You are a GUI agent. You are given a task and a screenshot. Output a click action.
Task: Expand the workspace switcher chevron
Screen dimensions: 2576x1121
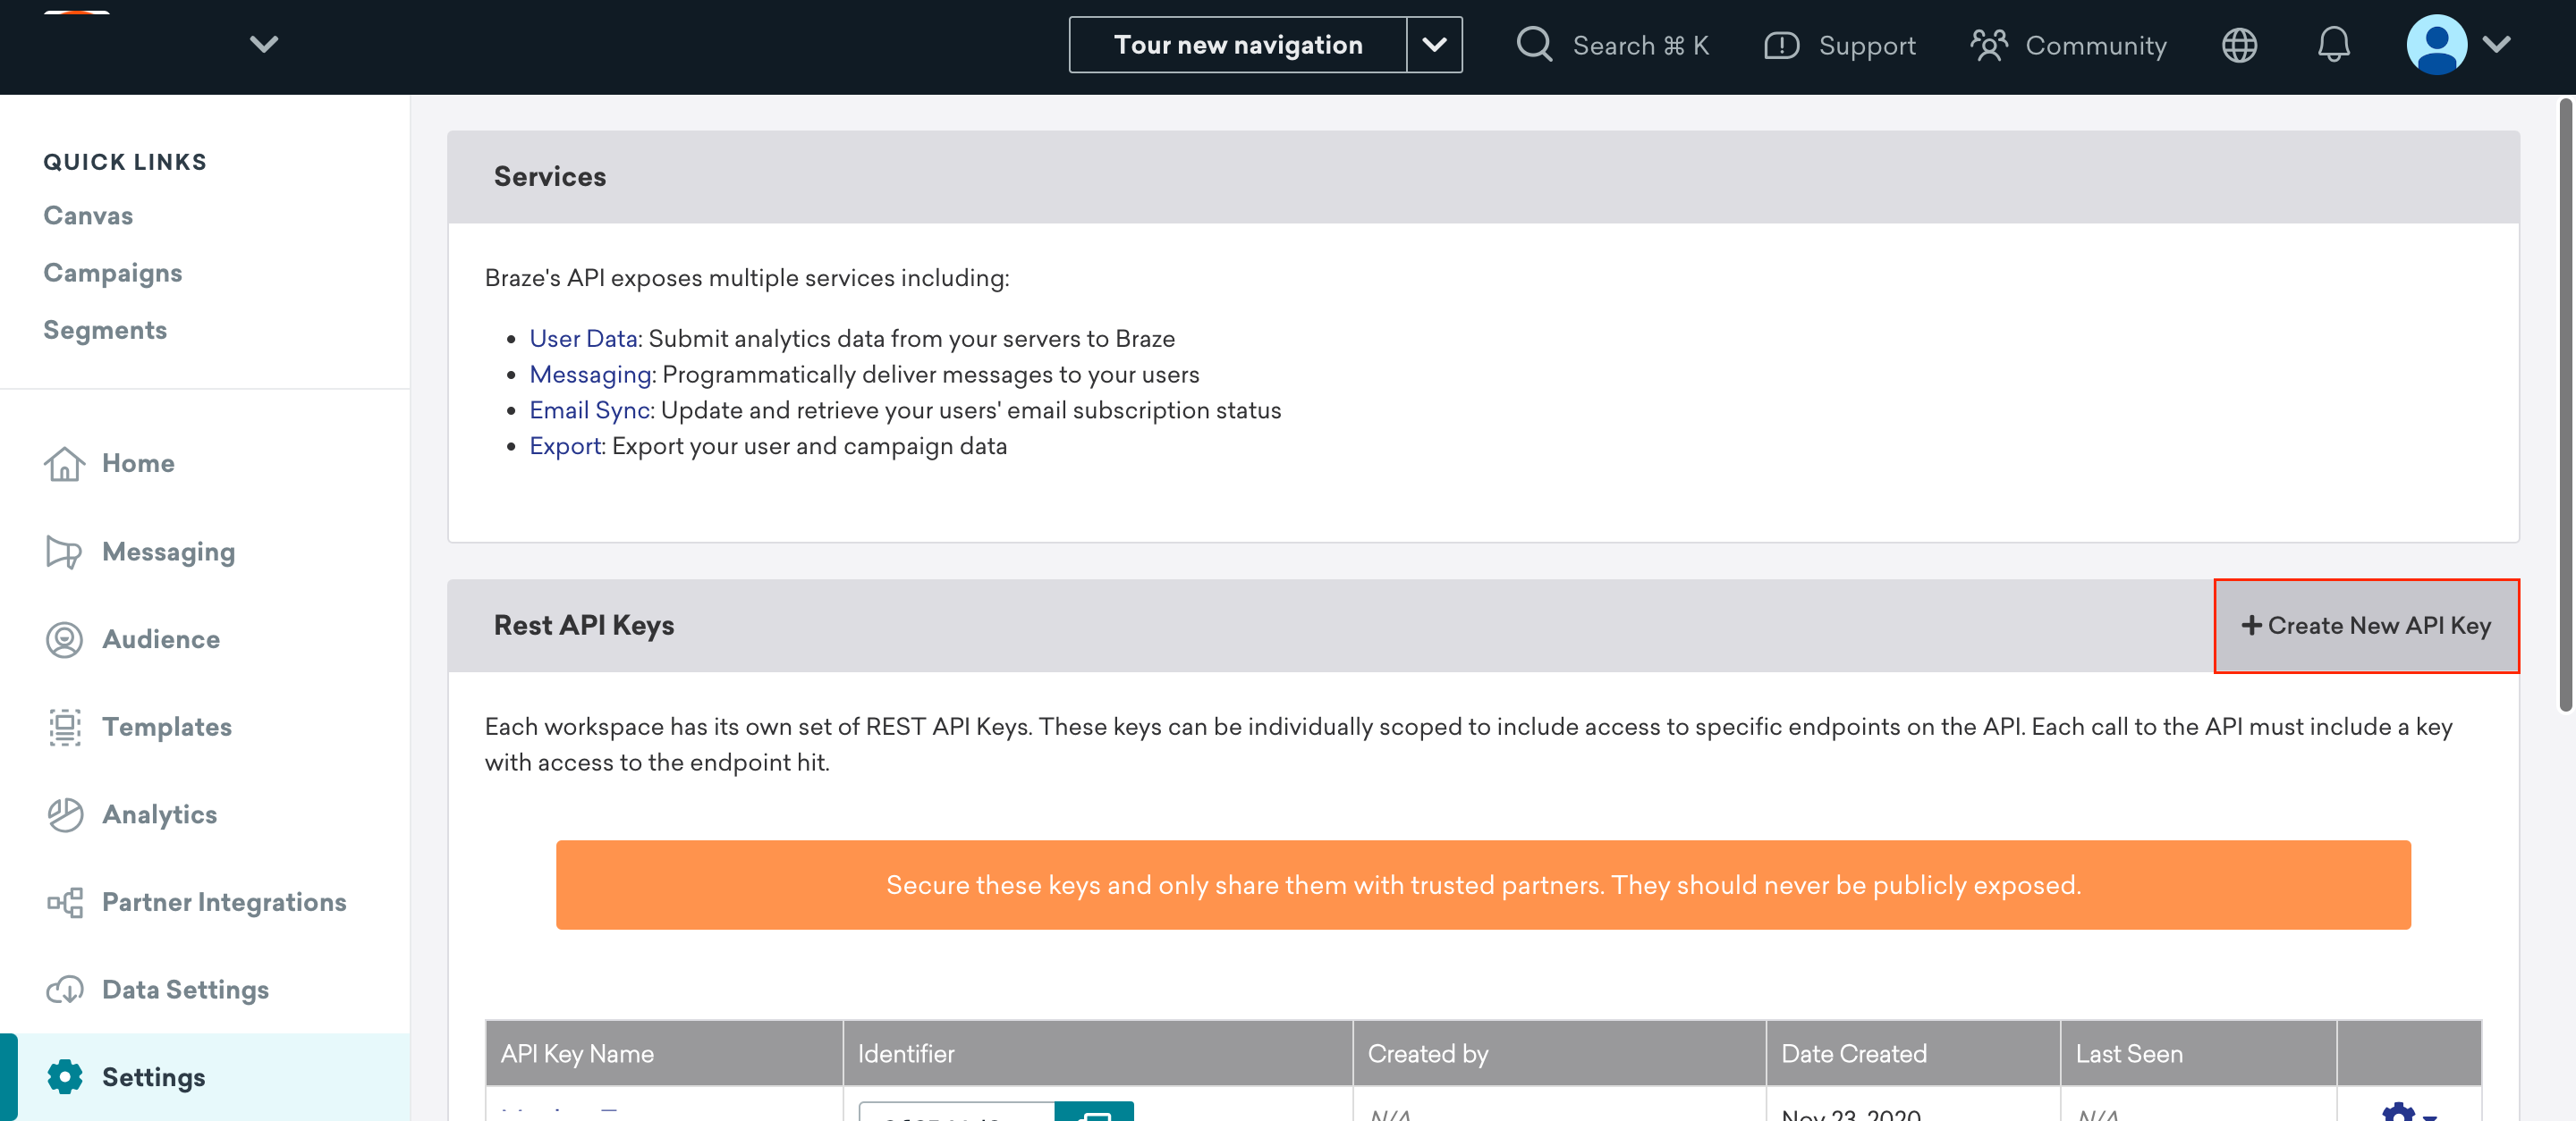tap(263, 44)
